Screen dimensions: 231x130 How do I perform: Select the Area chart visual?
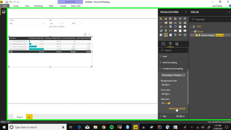[x=166, y=23]
